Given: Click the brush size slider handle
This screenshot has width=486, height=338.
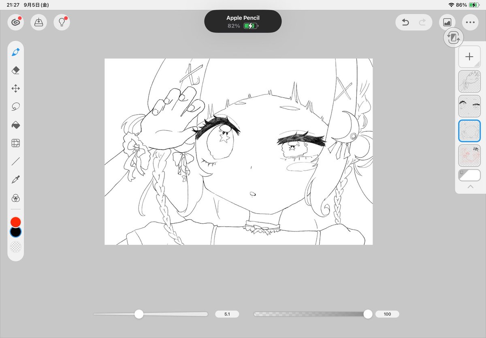Looking at the screenshot, I should (139, 314).
